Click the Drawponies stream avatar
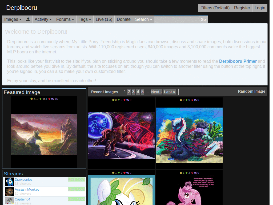The height and width of the screenshot is (205, 273). 9,182
